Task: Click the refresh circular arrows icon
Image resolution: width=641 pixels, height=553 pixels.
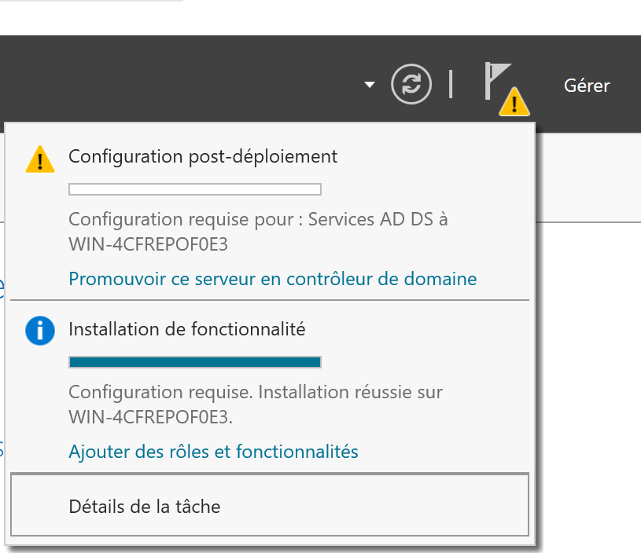Action: click(411, 84)
